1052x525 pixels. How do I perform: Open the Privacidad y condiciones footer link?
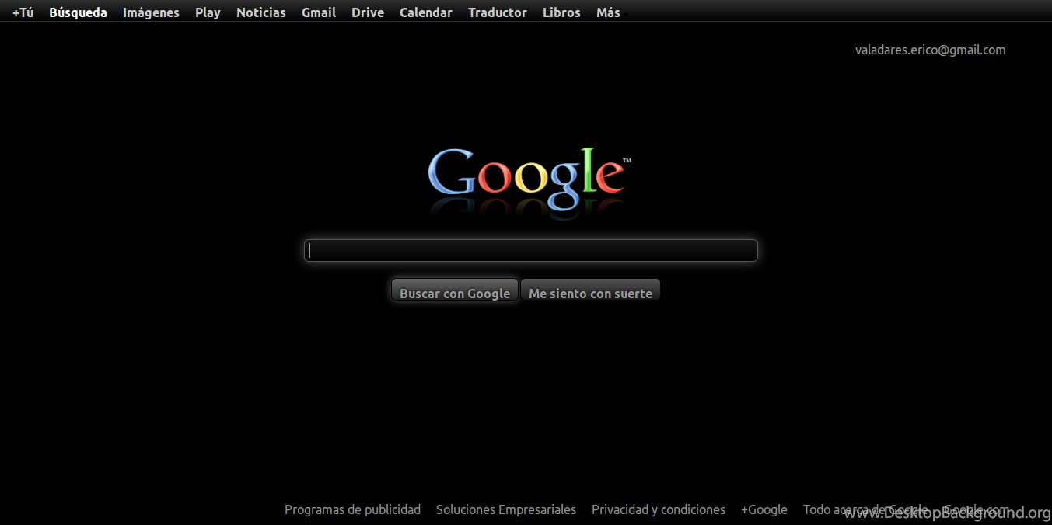tap(659, 509)
